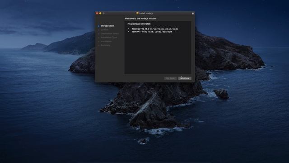Close the installer with the red button
Image resolution: width=289 pixels, height=163 pixels.
[97, 13]
